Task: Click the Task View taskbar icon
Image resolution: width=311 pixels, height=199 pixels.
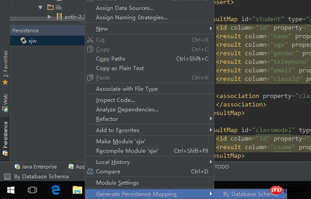Action: click(32, 190)
